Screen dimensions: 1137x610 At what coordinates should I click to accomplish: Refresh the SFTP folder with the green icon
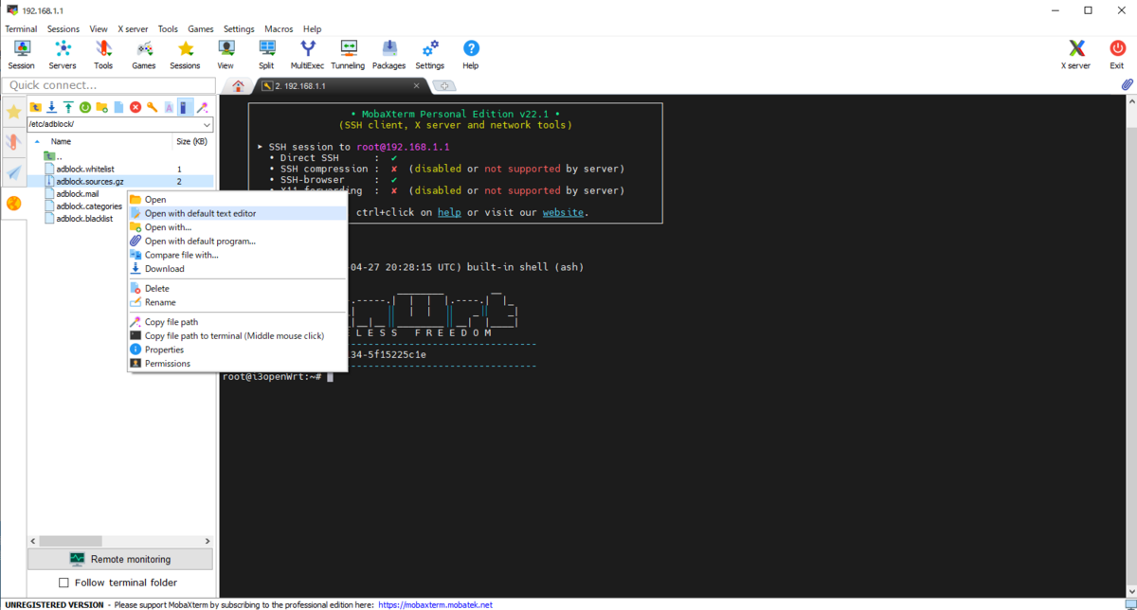tap(85, 107)
